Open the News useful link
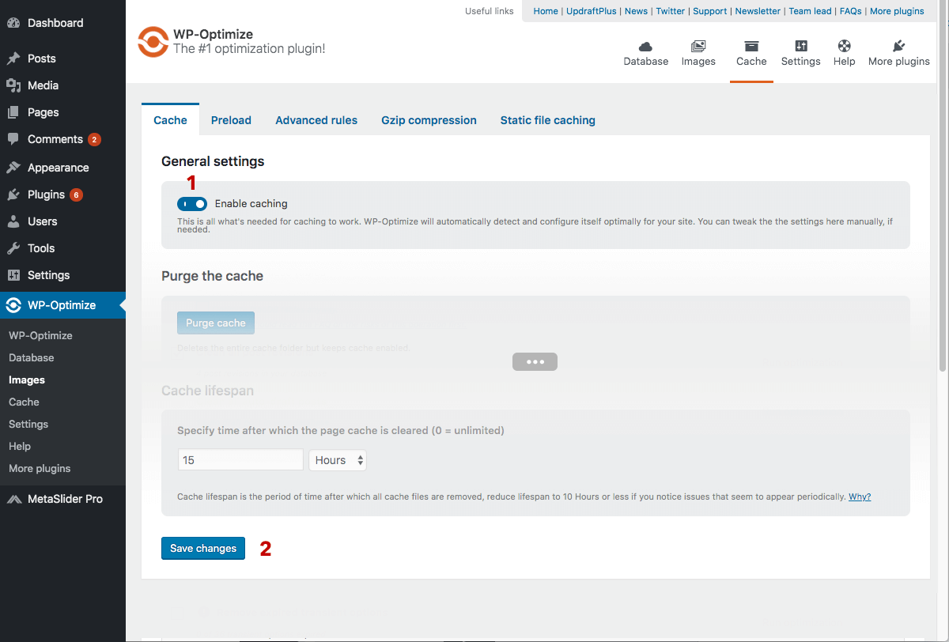 click(x=636, y=11)
